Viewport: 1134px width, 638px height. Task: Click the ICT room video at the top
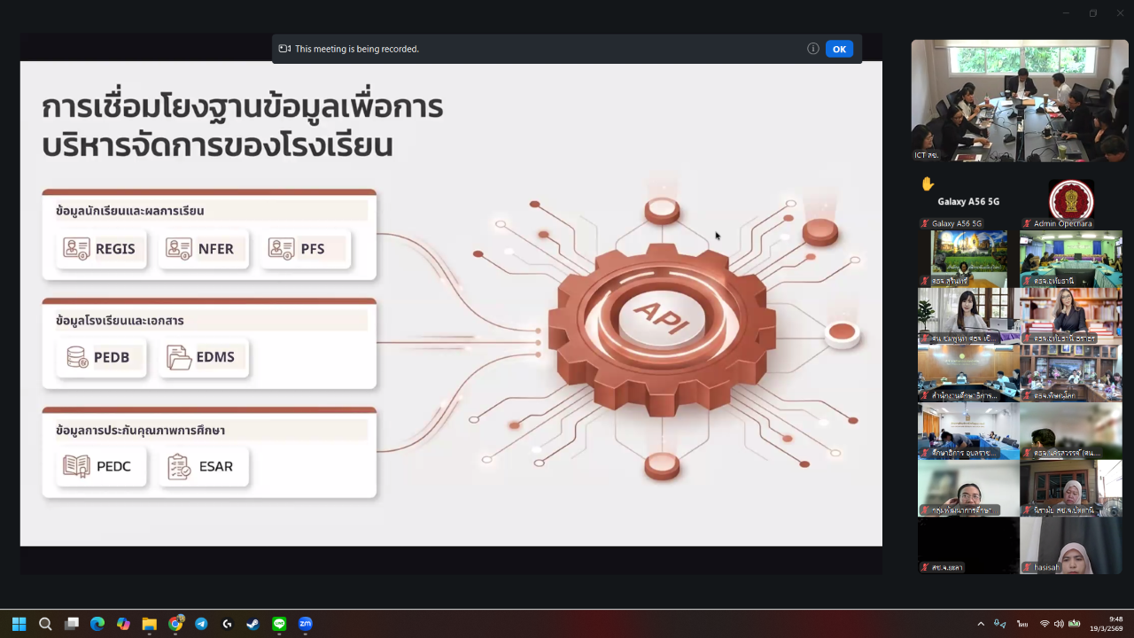(x=1019, y=100)
